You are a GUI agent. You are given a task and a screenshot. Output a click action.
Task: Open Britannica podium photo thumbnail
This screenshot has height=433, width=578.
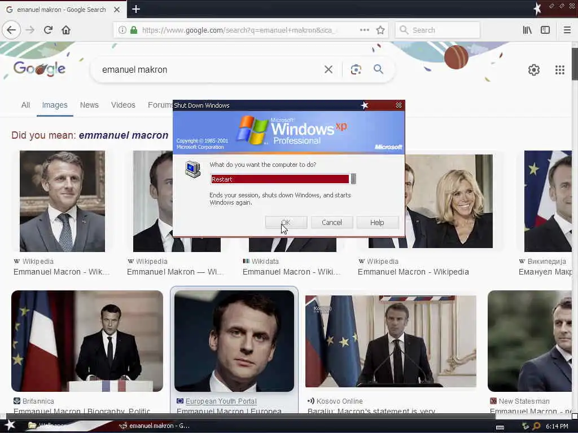(87, 341)
